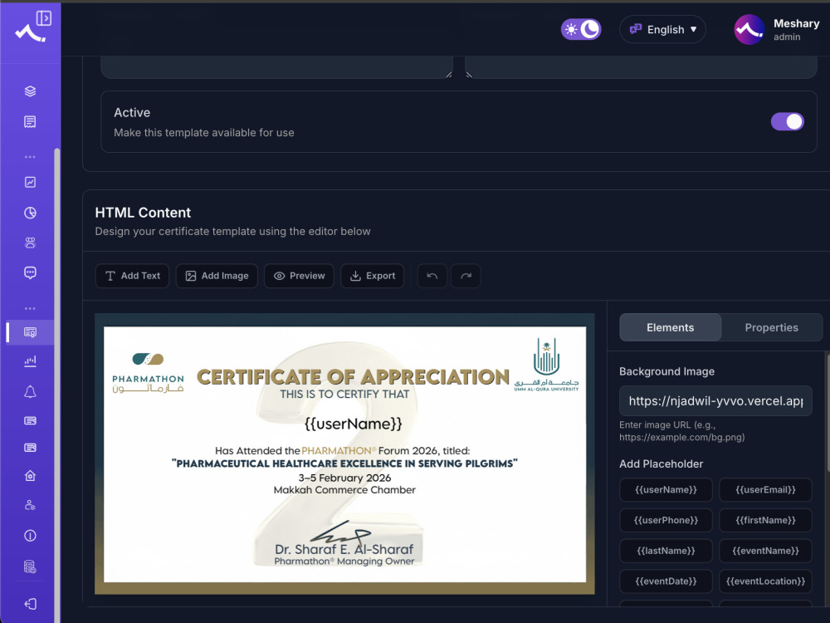
Task: Click the Meshary profile avatar
Action: (749, 30)
